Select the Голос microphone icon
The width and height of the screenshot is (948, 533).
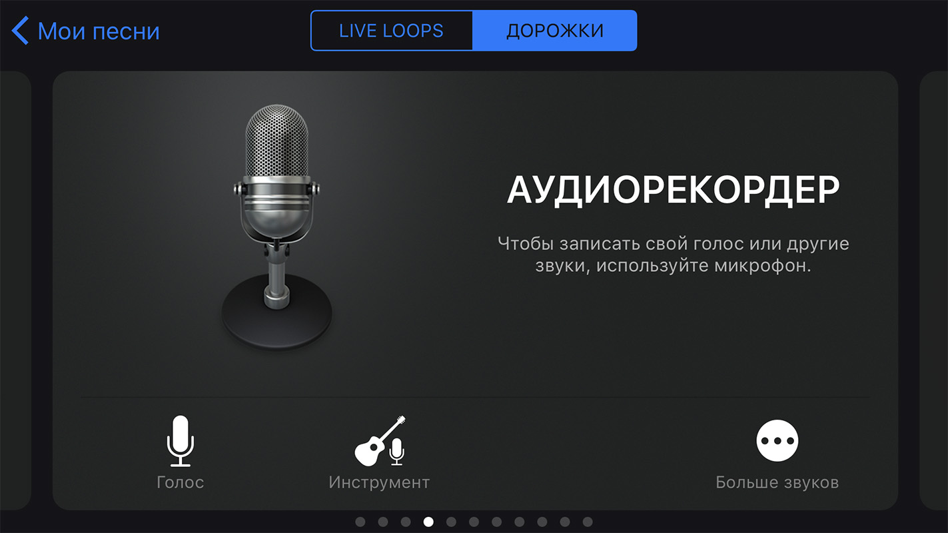pos(180,441)
